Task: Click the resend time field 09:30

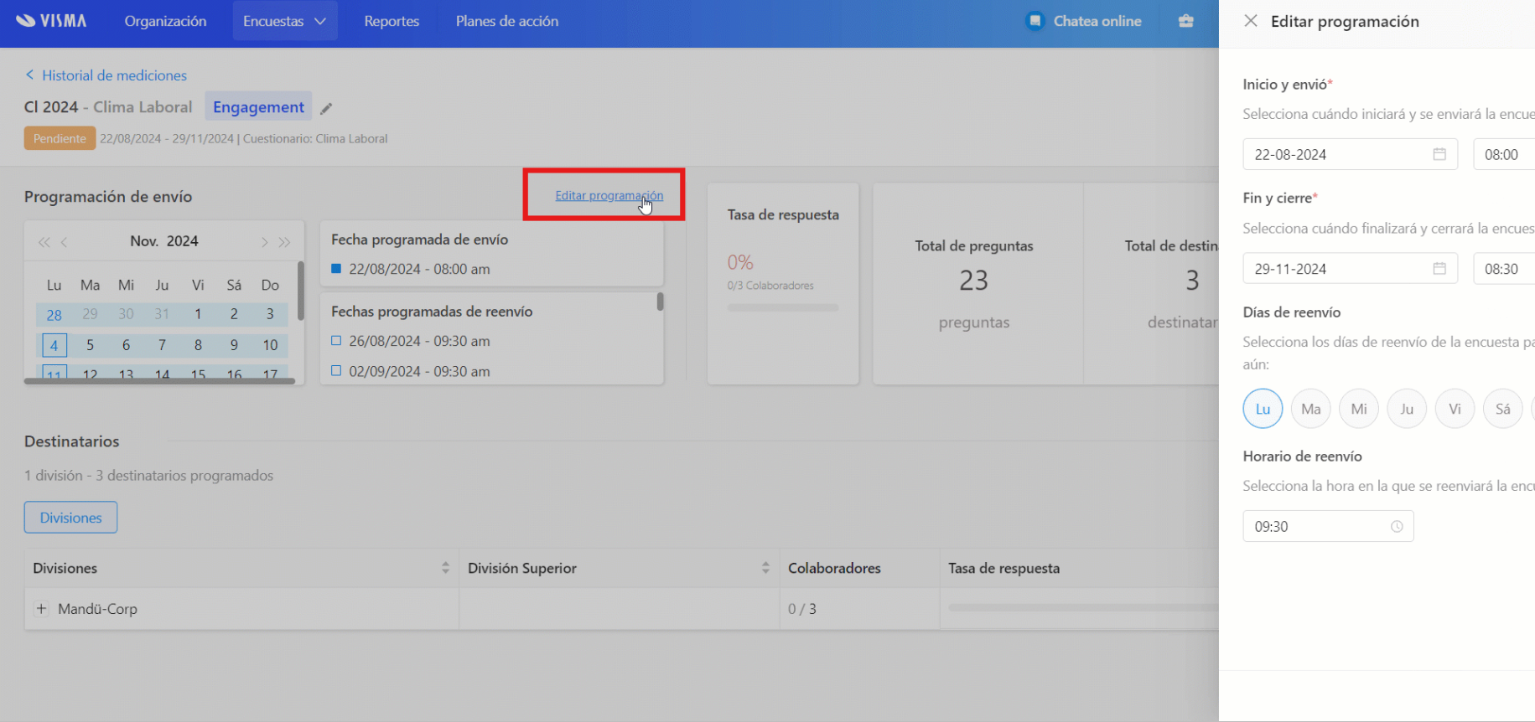Action: point(1328,526)
